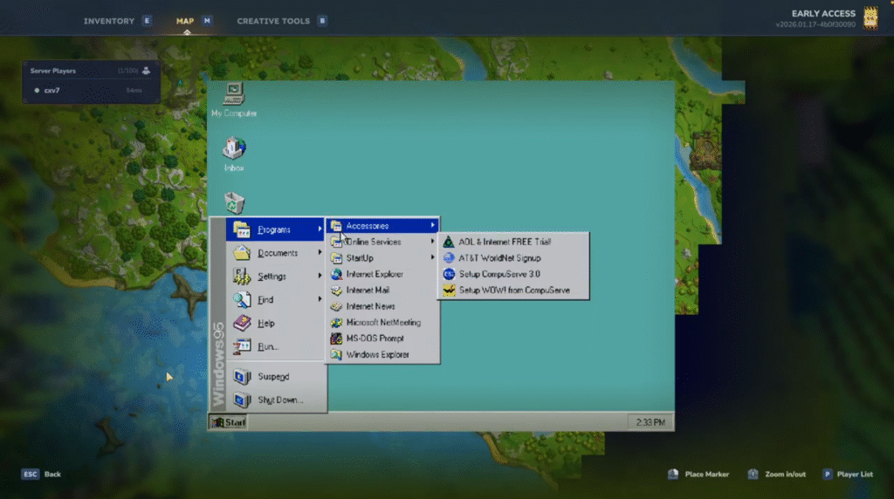Click the Internet Explorer globe icon
Screen dimensions: 894x499
[336, 274]
